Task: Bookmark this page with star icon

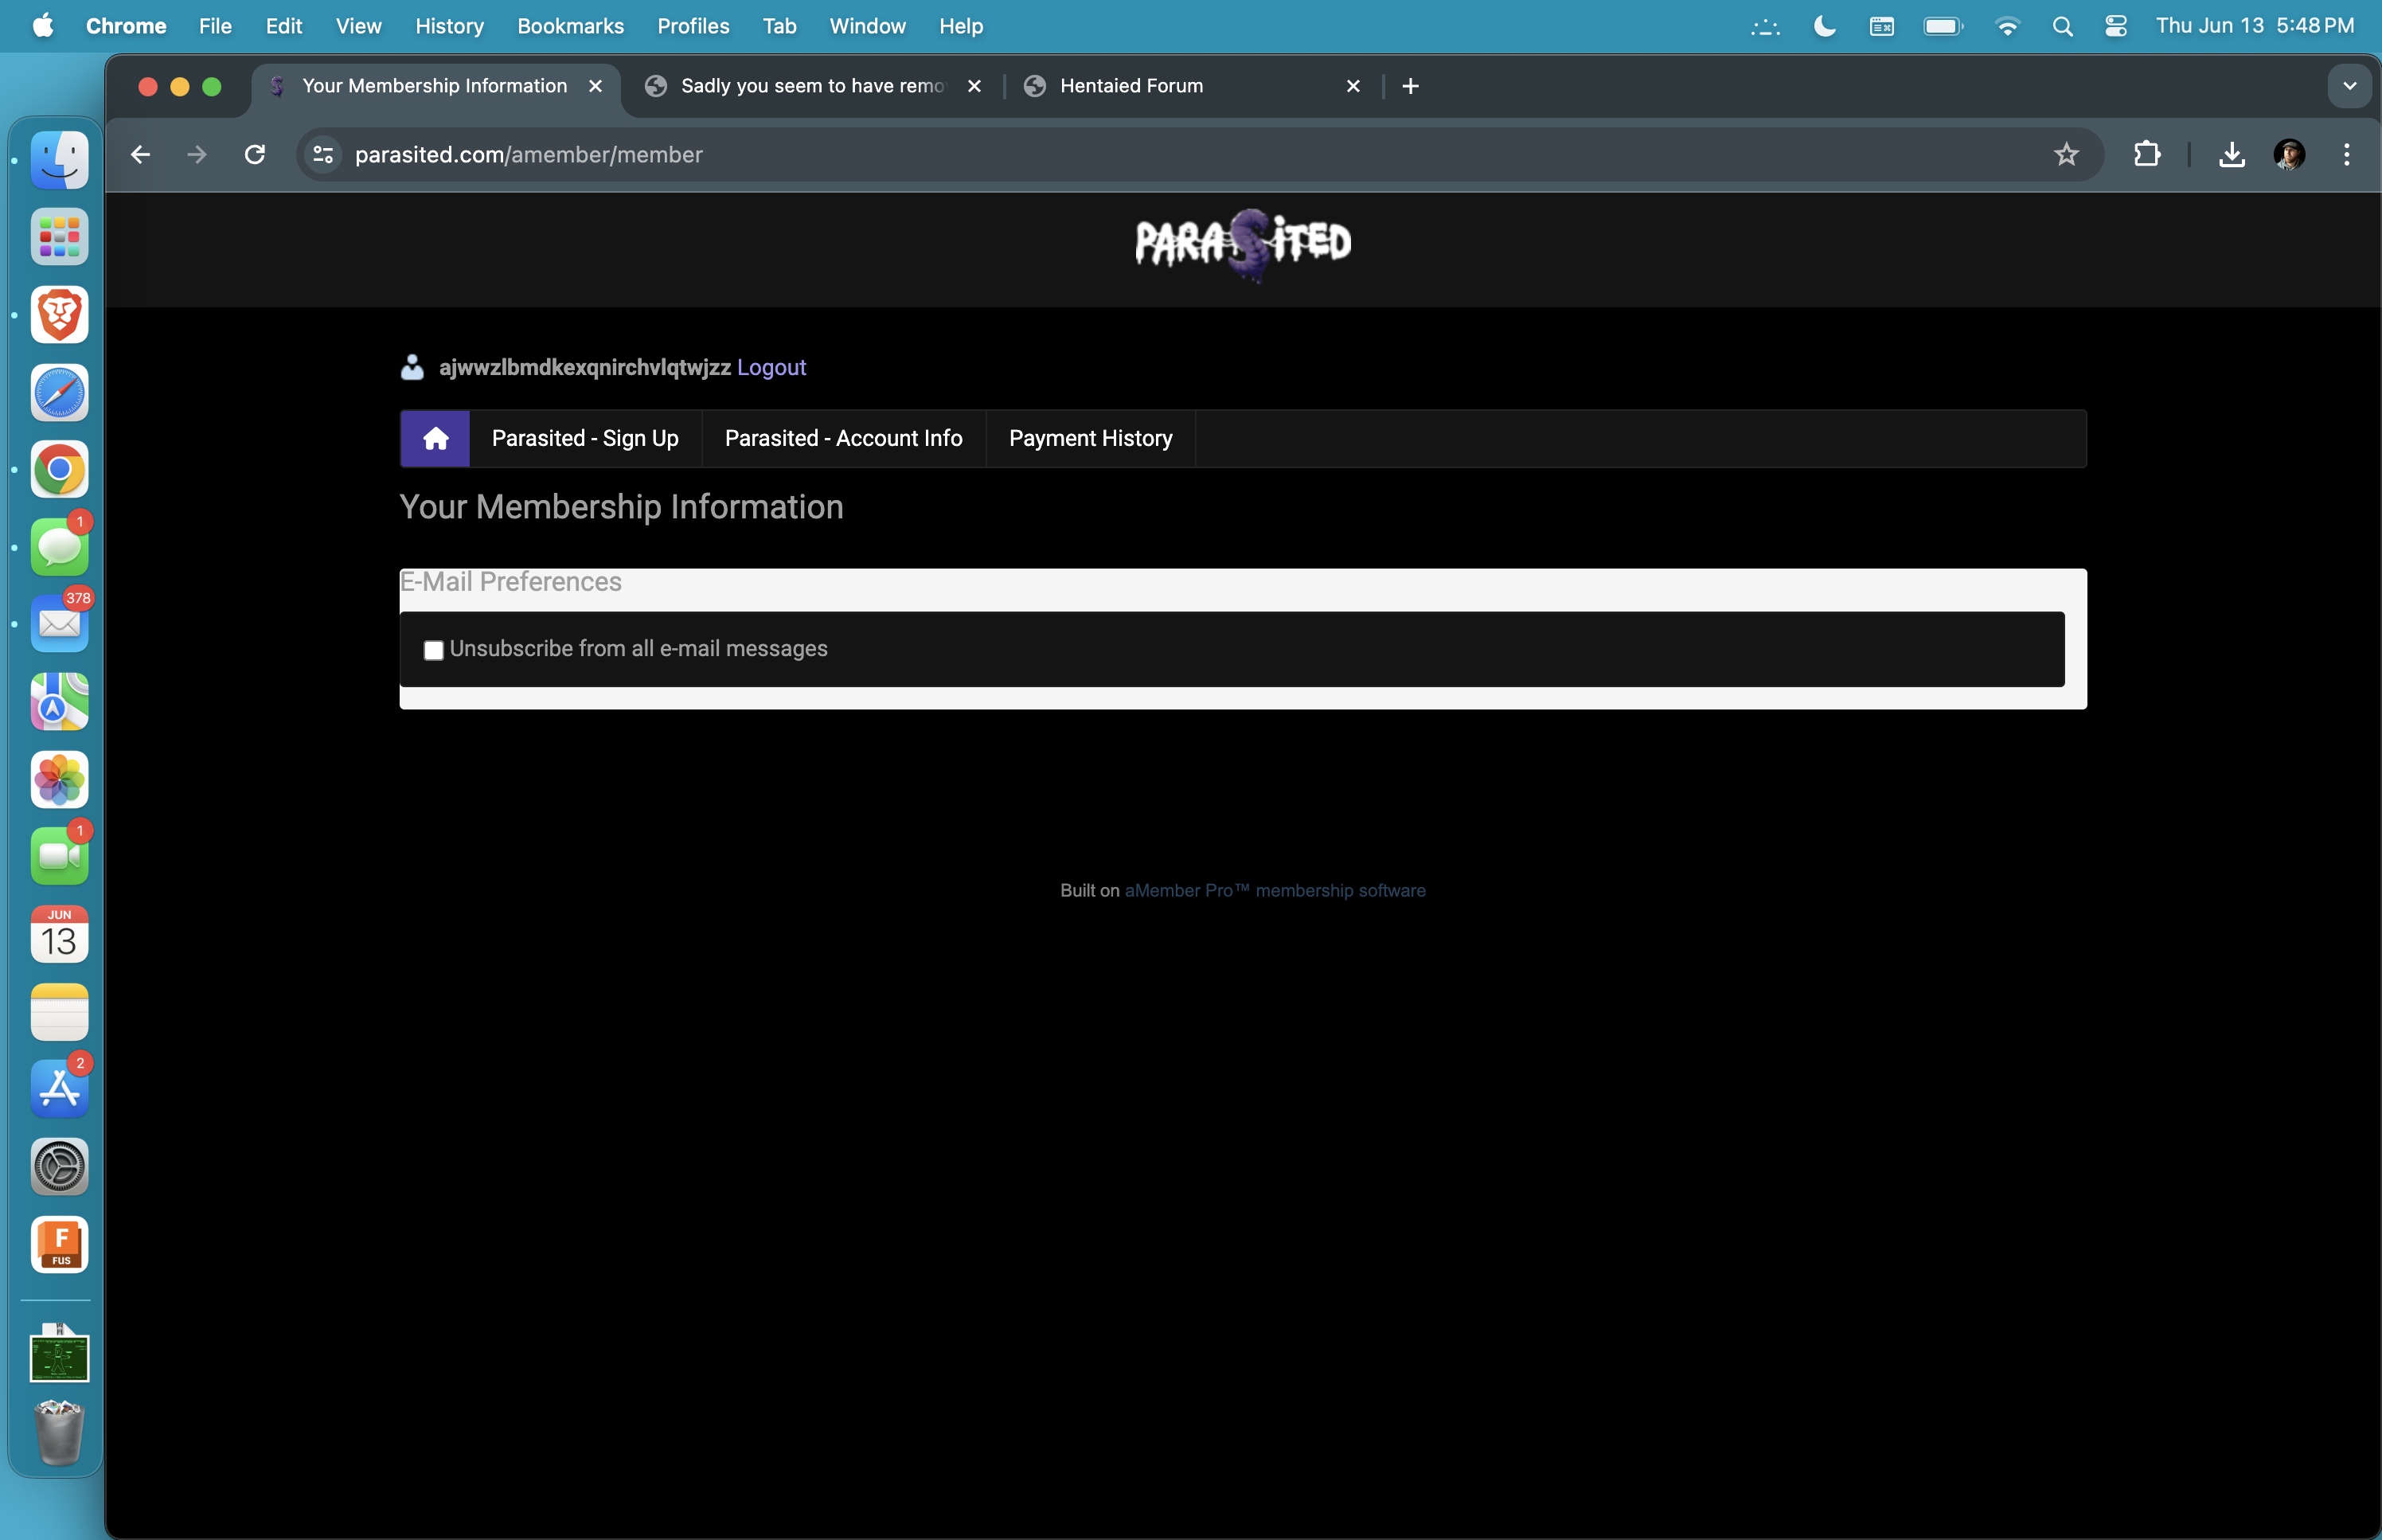Action: point(2065,154)
